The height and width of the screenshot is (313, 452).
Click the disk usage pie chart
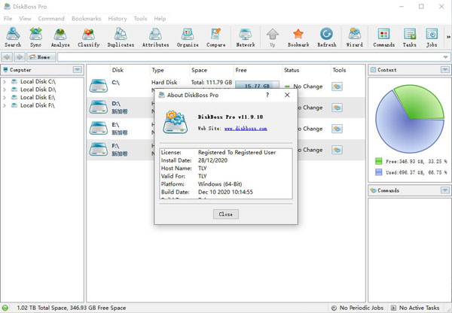pos(410,119)
